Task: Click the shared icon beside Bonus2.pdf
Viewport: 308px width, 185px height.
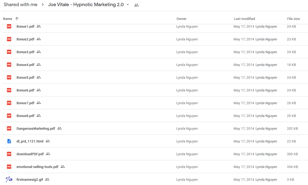Action: point(39,39)
